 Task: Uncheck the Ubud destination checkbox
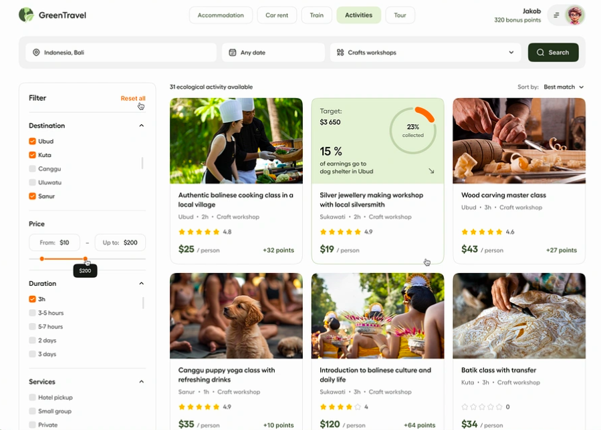click(32, 142)
